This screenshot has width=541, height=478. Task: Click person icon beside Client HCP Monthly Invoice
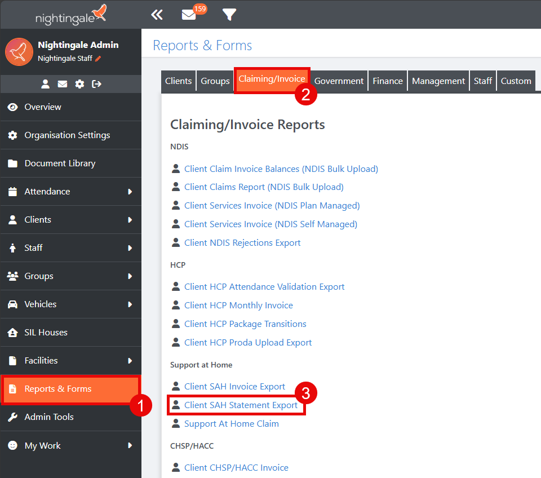tap(176, 305)
